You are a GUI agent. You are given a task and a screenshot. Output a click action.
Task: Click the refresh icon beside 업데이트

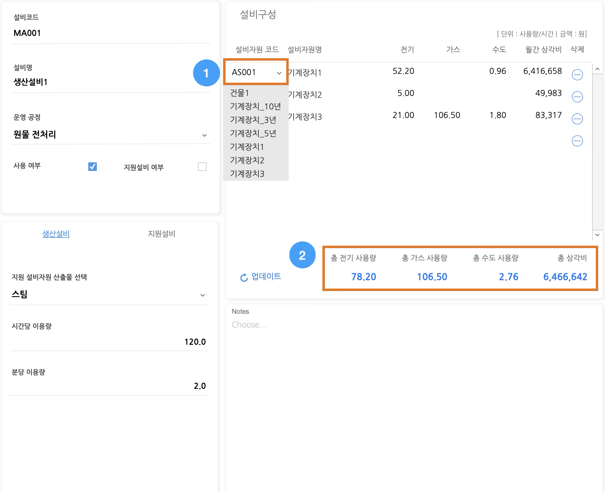pyautogui.click(x=244, y=278)
